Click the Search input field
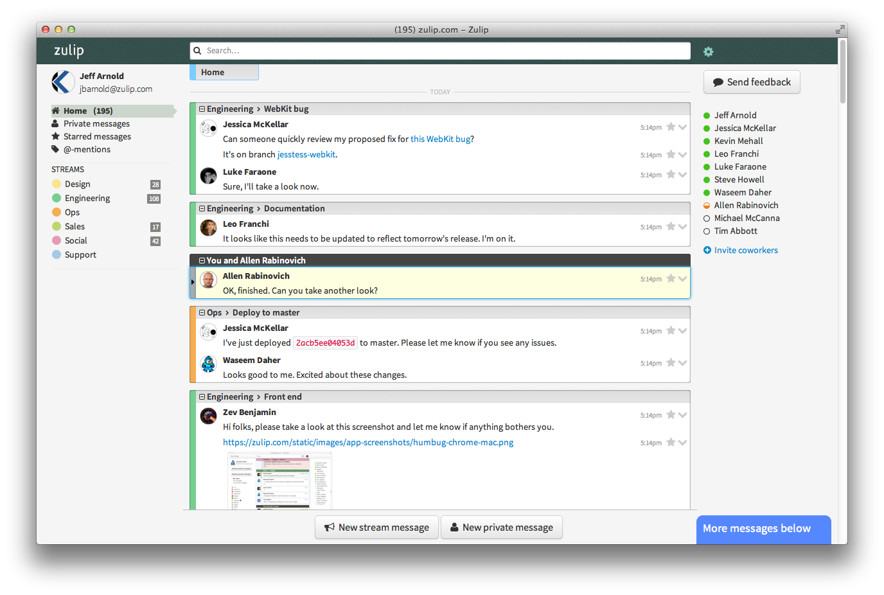 click(x=440, y=51)
